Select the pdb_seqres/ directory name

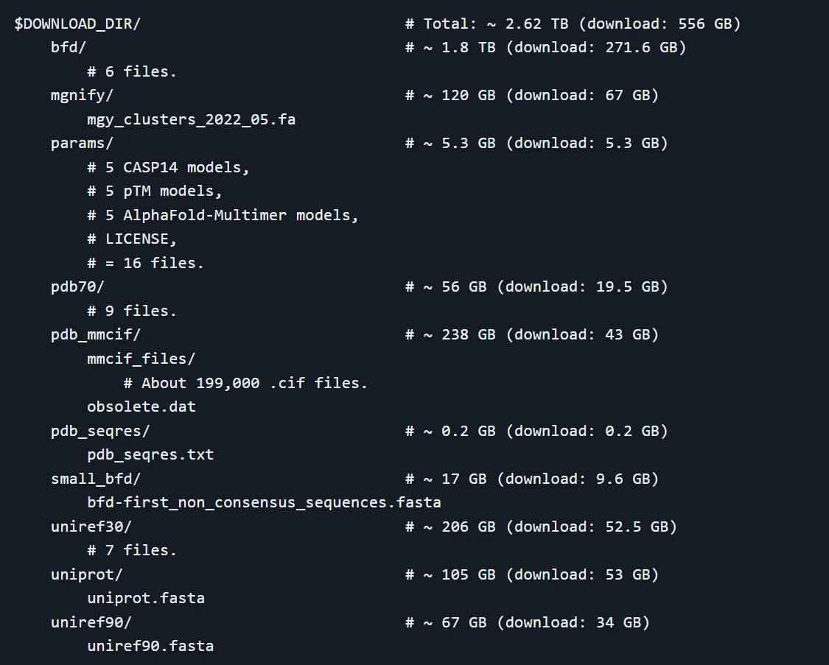(x=100, y=431)
